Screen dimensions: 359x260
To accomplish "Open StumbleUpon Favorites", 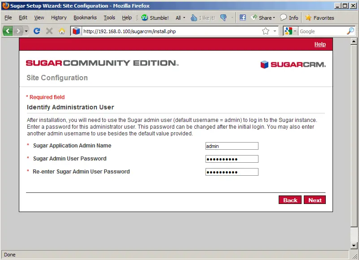I will click(x=320, y=17).
